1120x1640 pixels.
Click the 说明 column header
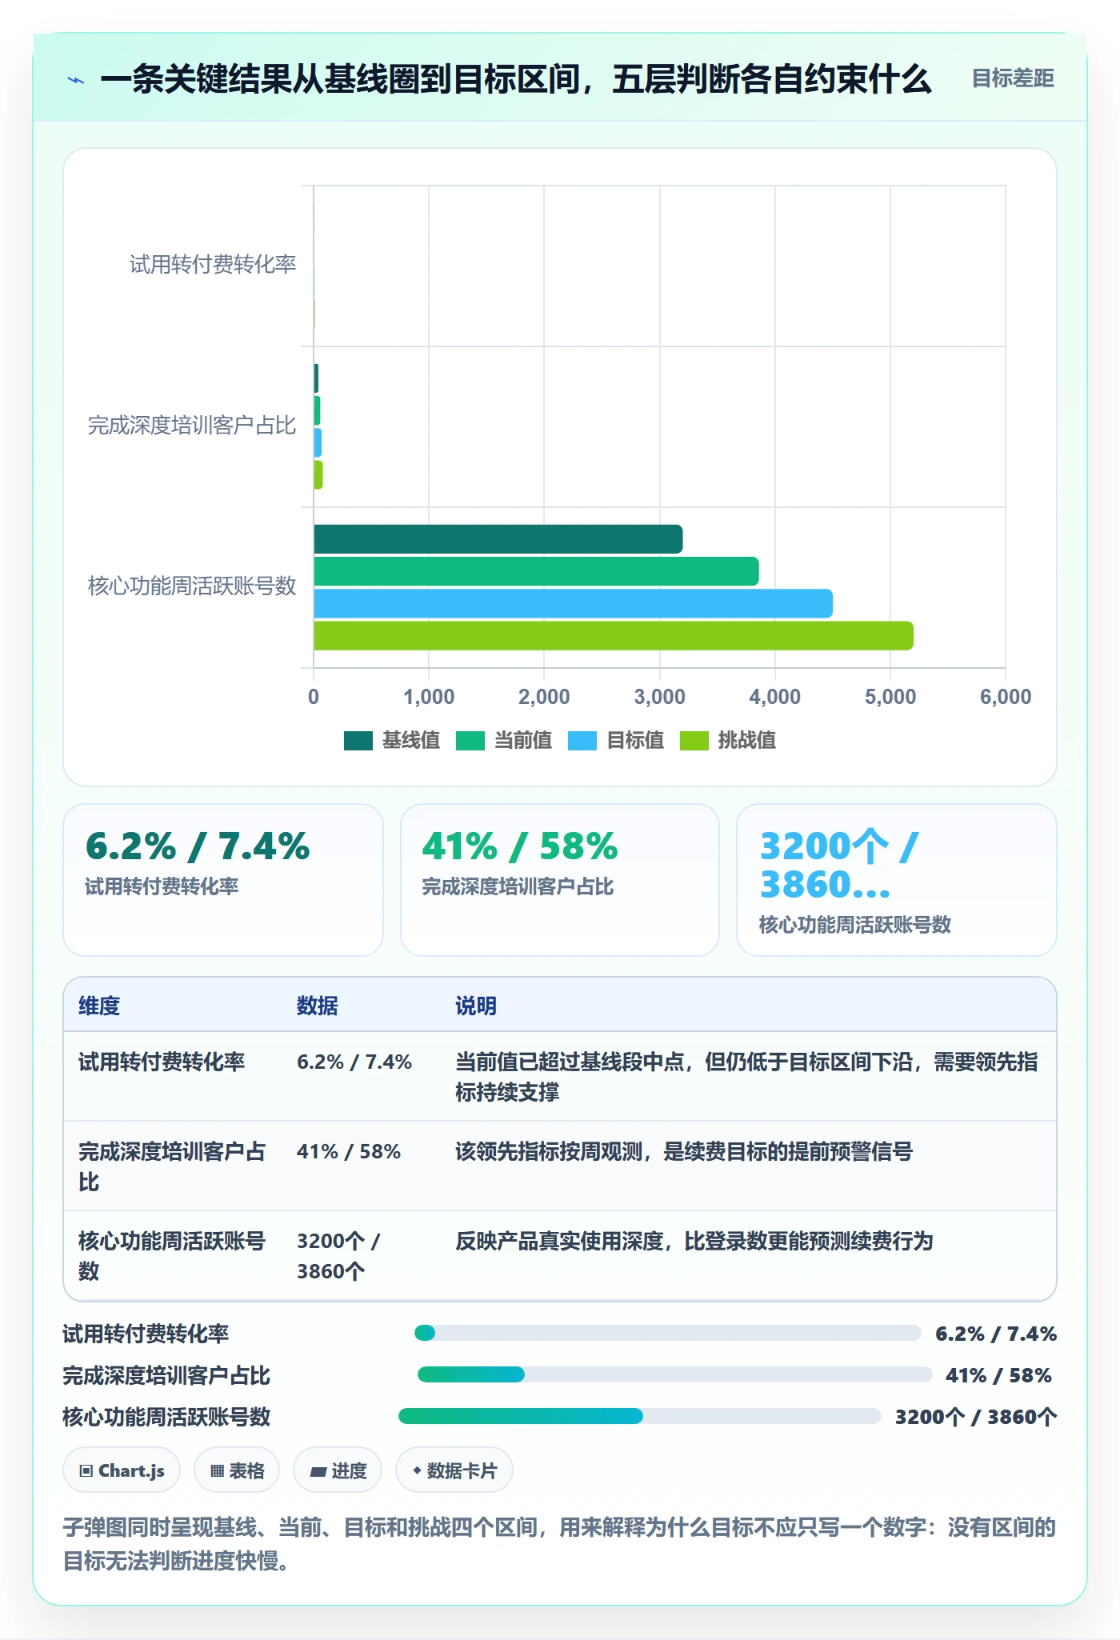pyautogui.click(x=476, y=1006)
